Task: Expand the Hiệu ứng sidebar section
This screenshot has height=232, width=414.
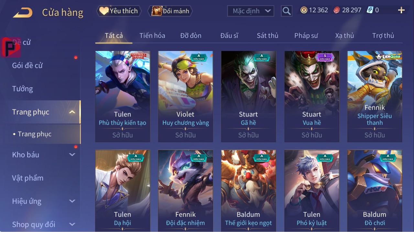Action: [x=72, y=201]
